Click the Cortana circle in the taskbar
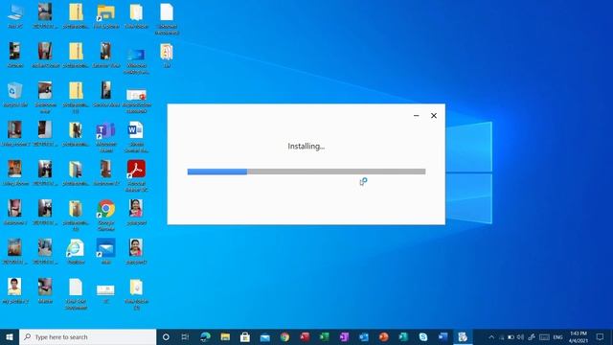This screenshot has width=613, height=345. pos(166,336)
